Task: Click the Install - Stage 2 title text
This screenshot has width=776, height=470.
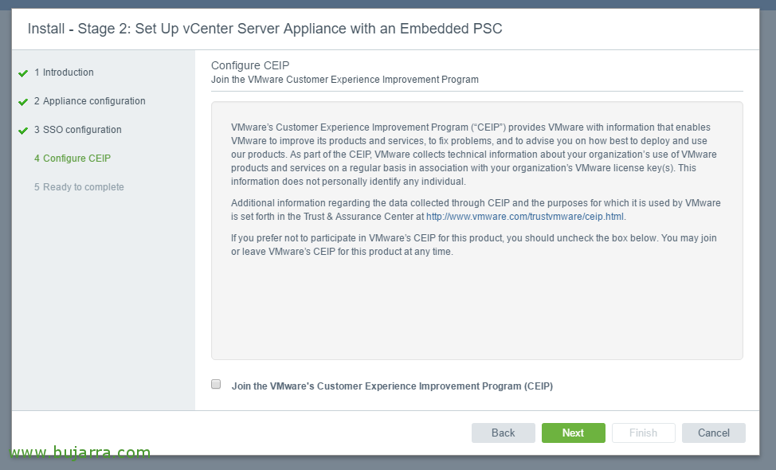Action: tap(265, 29)
